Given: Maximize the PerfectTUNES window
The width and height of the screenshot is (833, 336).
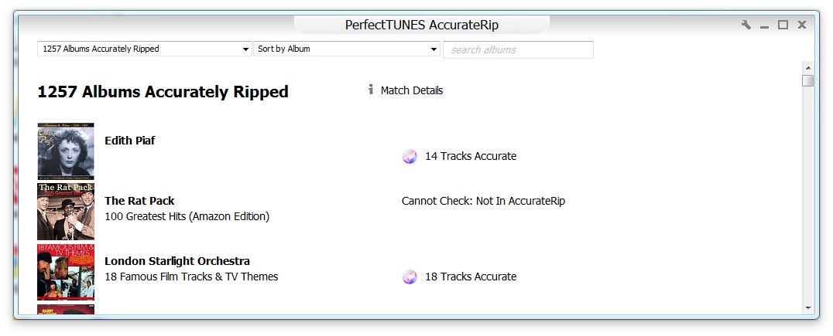Looking at the screenshot, I should (x=783, y=25).
